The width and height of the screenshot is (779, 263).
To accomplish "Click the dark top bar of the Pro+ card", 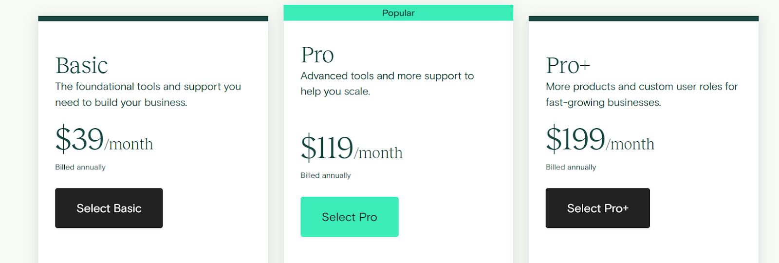I will click(x=643, y=19).
